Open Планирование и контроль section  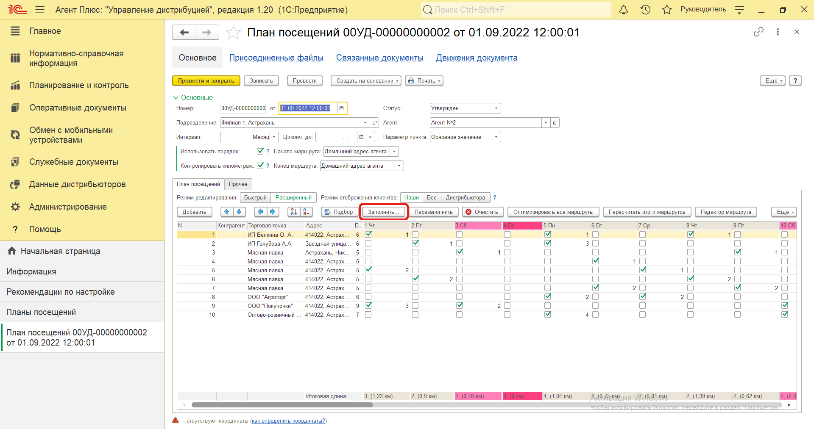[82, 85]
